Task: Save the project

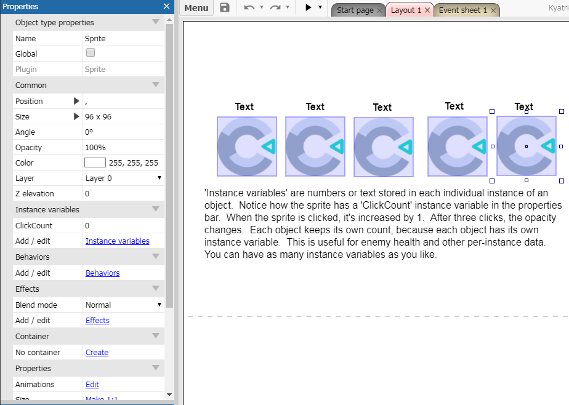Action: tap(224, 9)
